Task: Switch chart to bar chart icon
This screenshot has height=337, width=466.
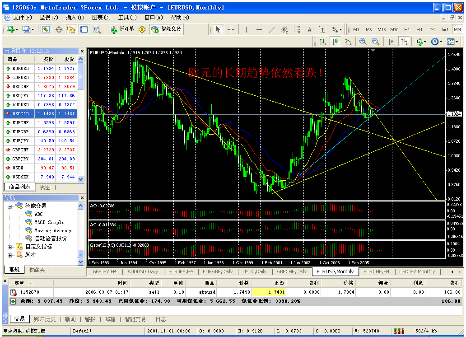Action: 323,42
